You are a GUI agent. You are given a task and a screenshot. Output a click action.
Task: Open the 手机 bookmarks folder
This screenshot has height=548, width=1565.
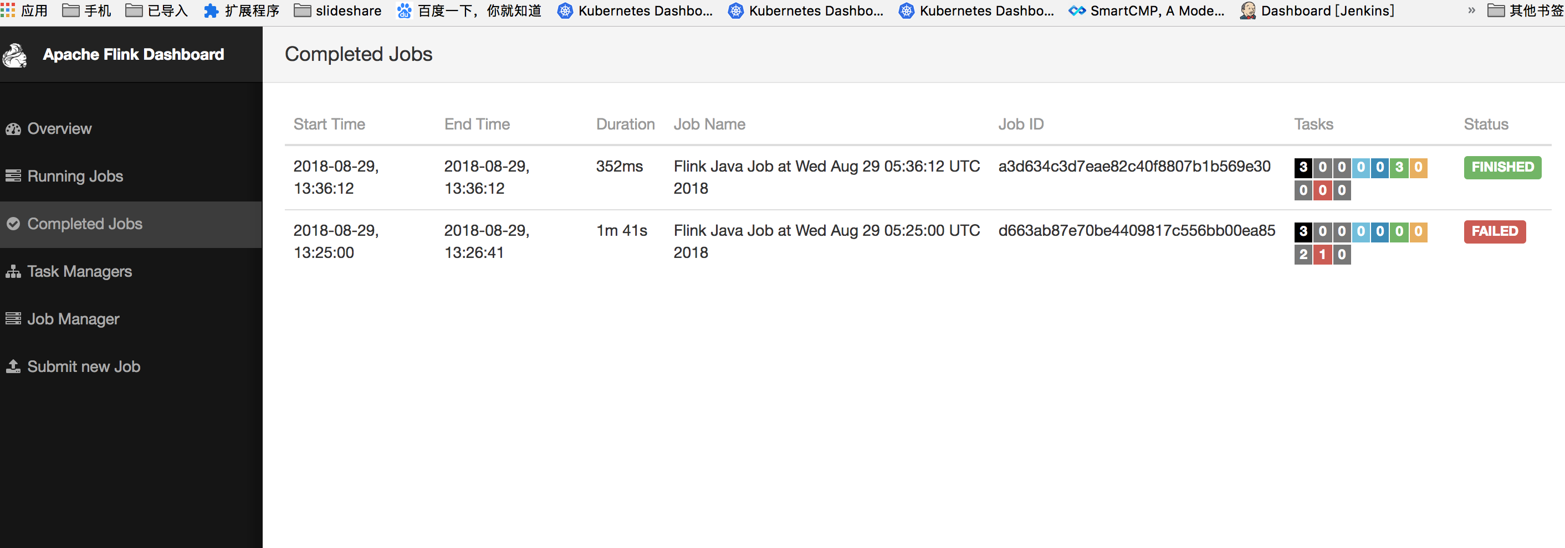(87, 11)
